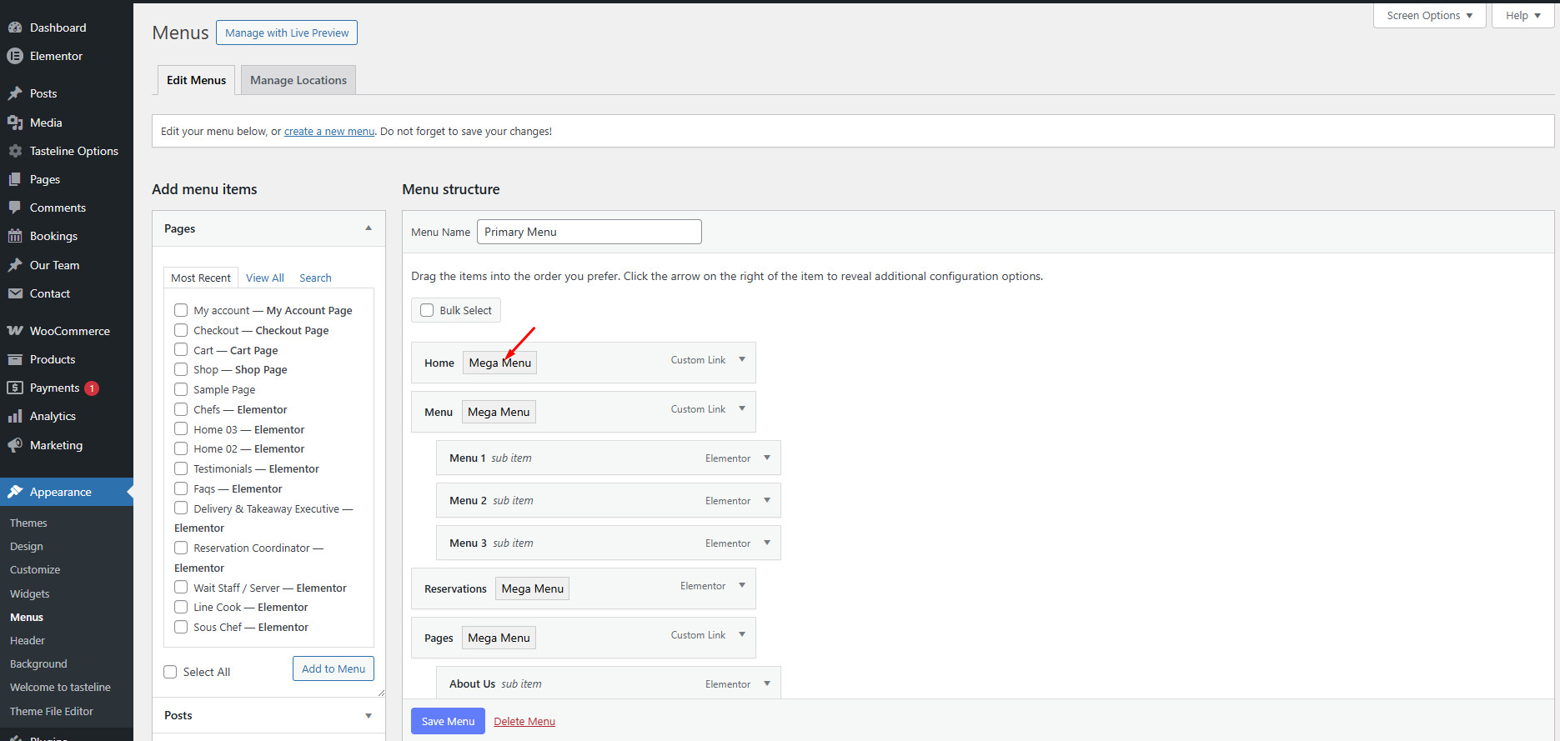The width and height of the screenshot is (1560, 741).
Task: Open Analytics bar chart icon
Action: point(15,416)
